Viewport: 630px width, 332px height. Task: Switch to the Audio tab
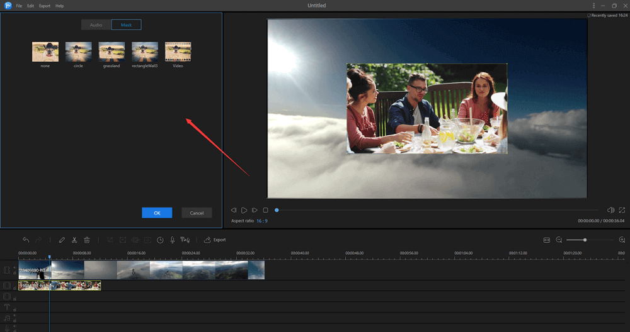coord(96,25)
